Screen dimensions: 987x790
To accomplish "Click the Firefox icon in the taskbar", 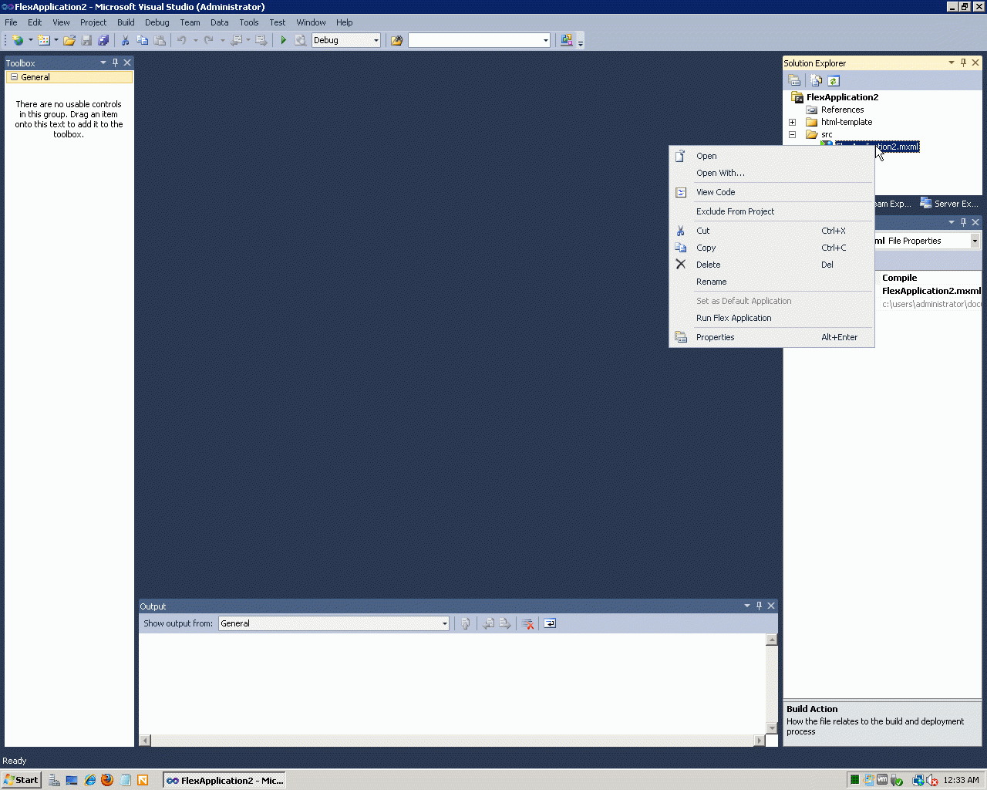I will (107, 780).
